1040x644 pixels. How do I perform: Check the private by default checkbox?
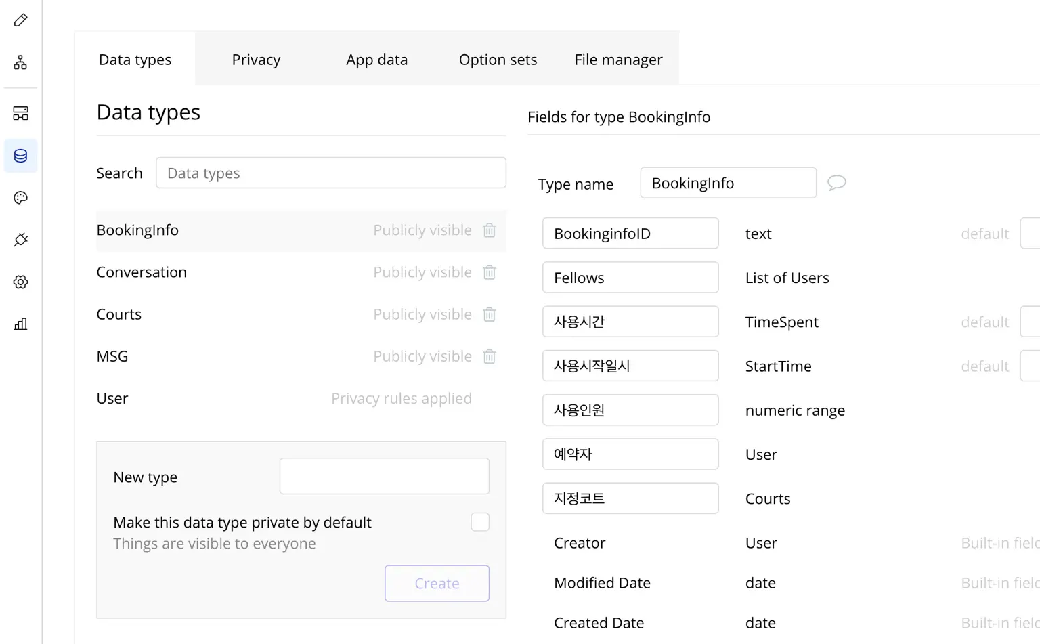(x=480, y=522)
